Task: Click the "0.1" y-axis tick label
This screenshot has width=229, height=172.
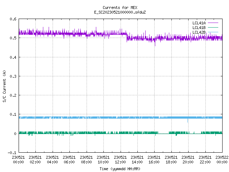Action: tap(13, 114)
